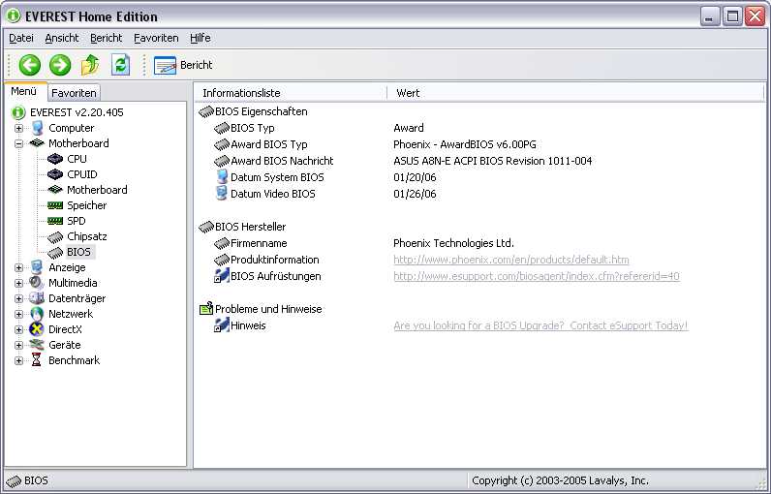The width and height of the screenshot is (771, 494).
Task: Expand the Computer tree node
Action: pos(18,128)
